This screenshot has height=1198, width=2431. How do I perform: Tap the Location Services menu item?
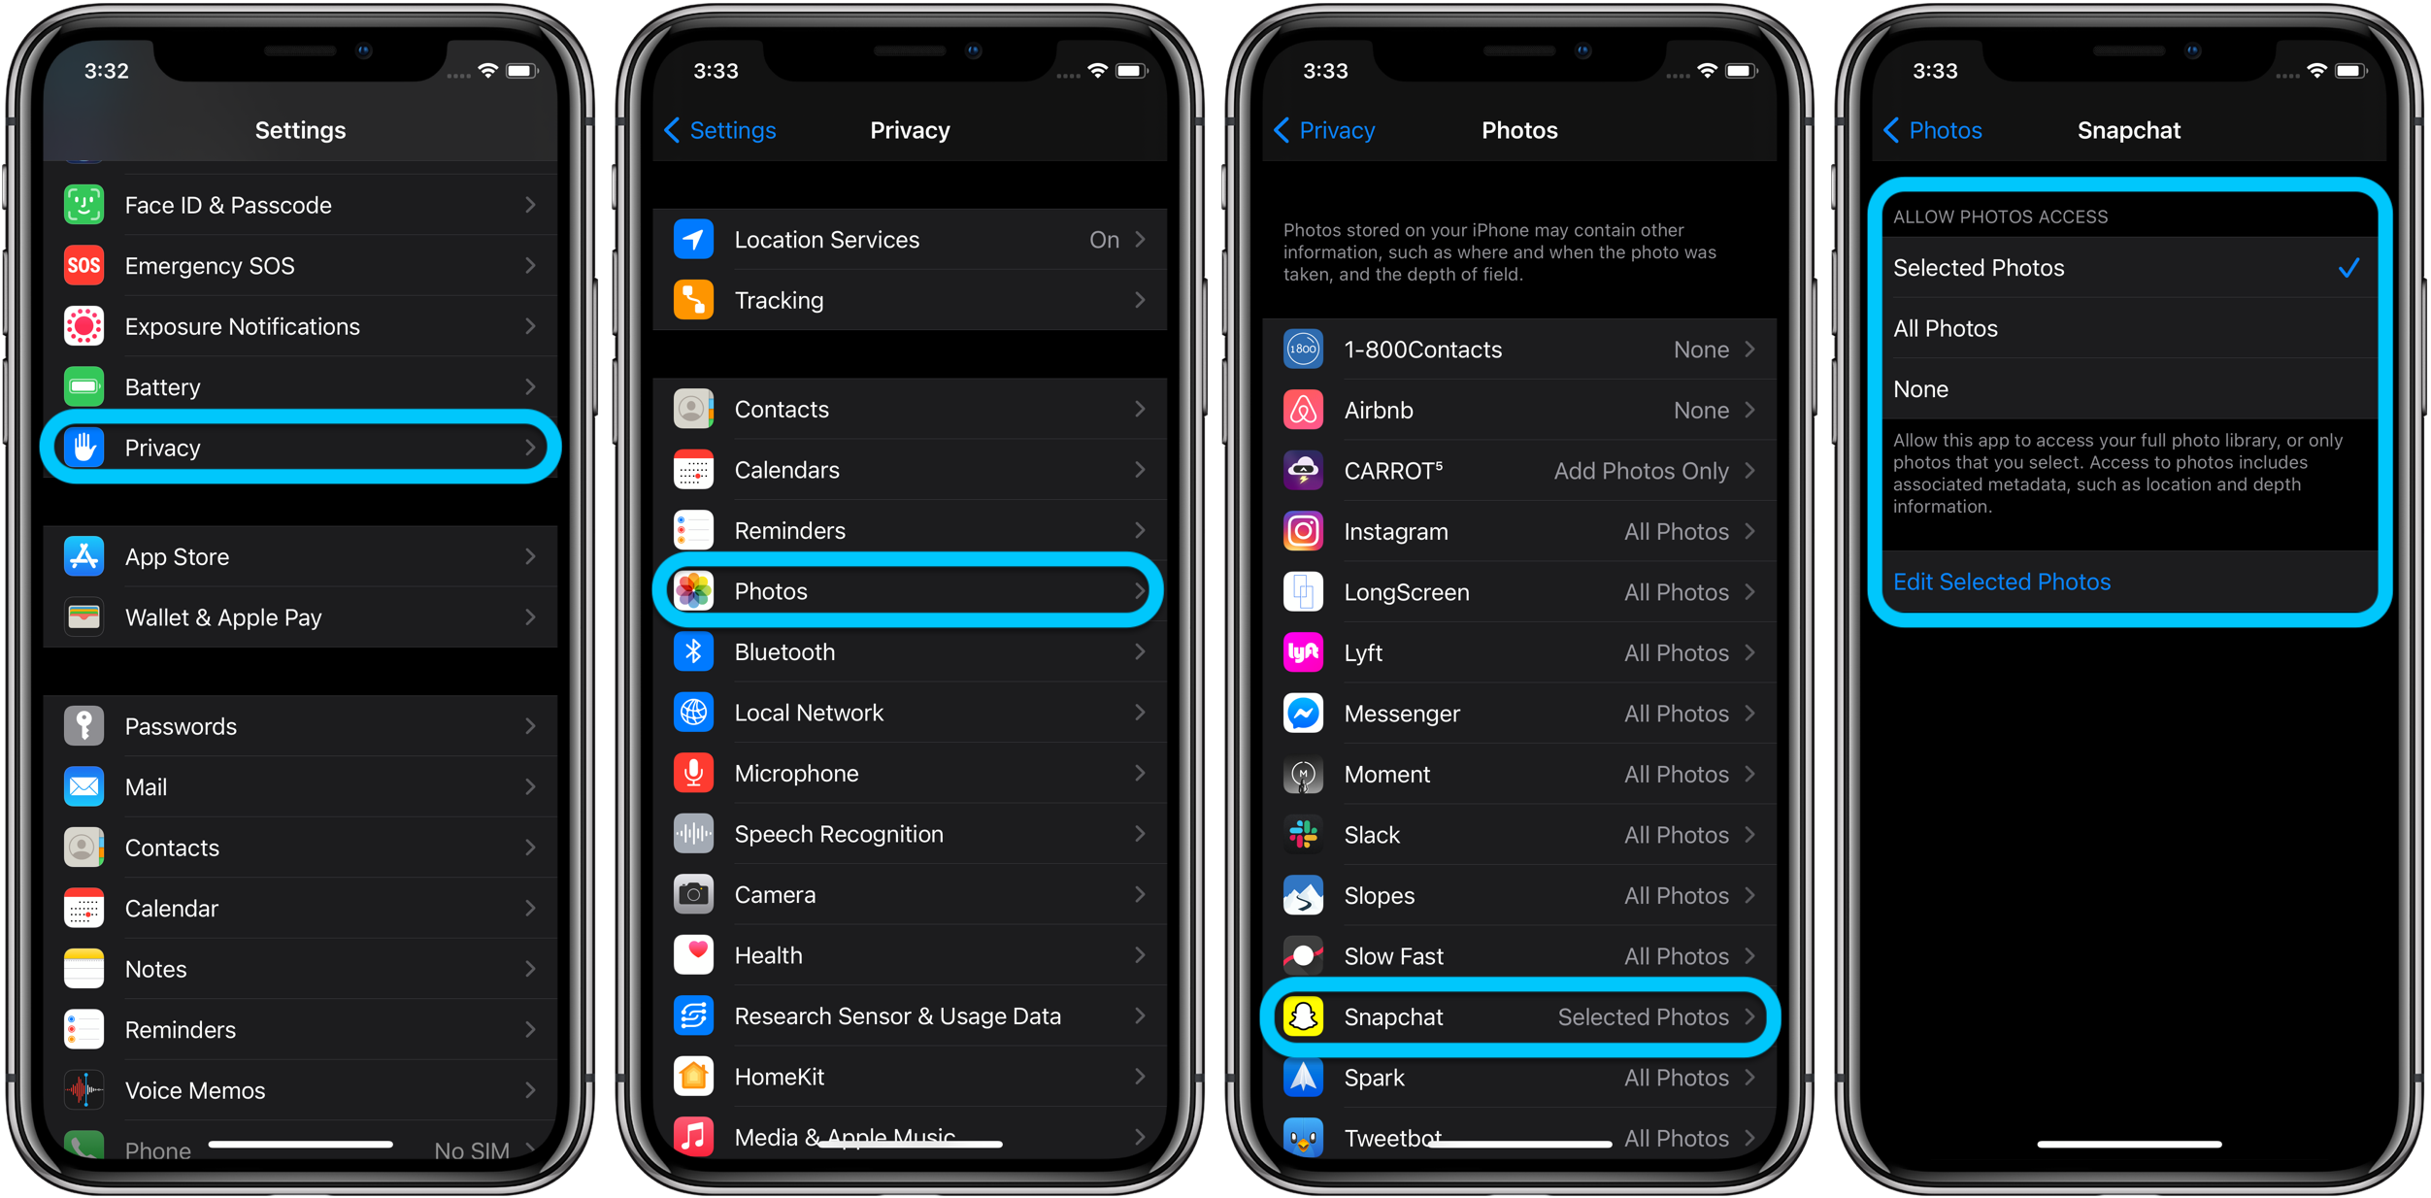tap(912, 240)
